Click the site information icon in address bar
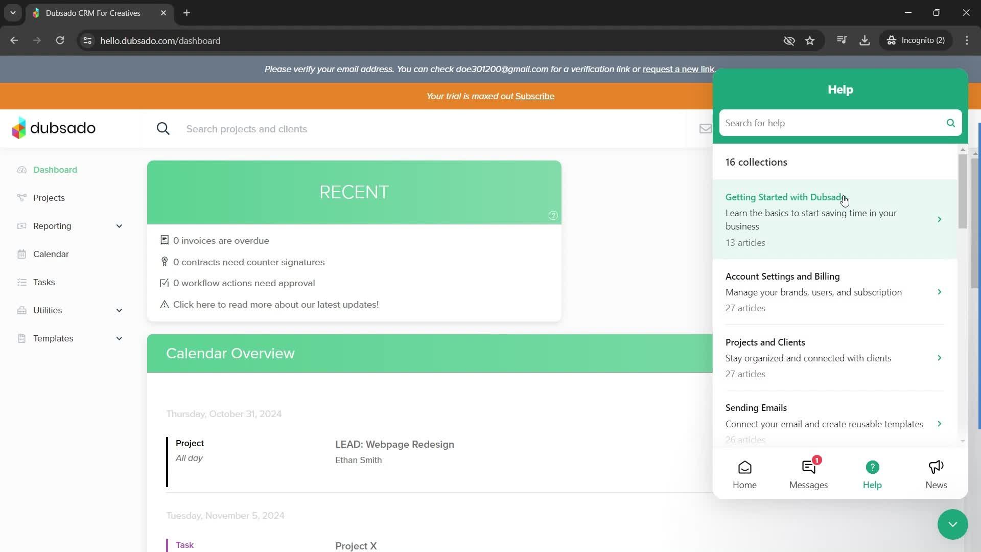Screen dimensions: 981x552 87,40
